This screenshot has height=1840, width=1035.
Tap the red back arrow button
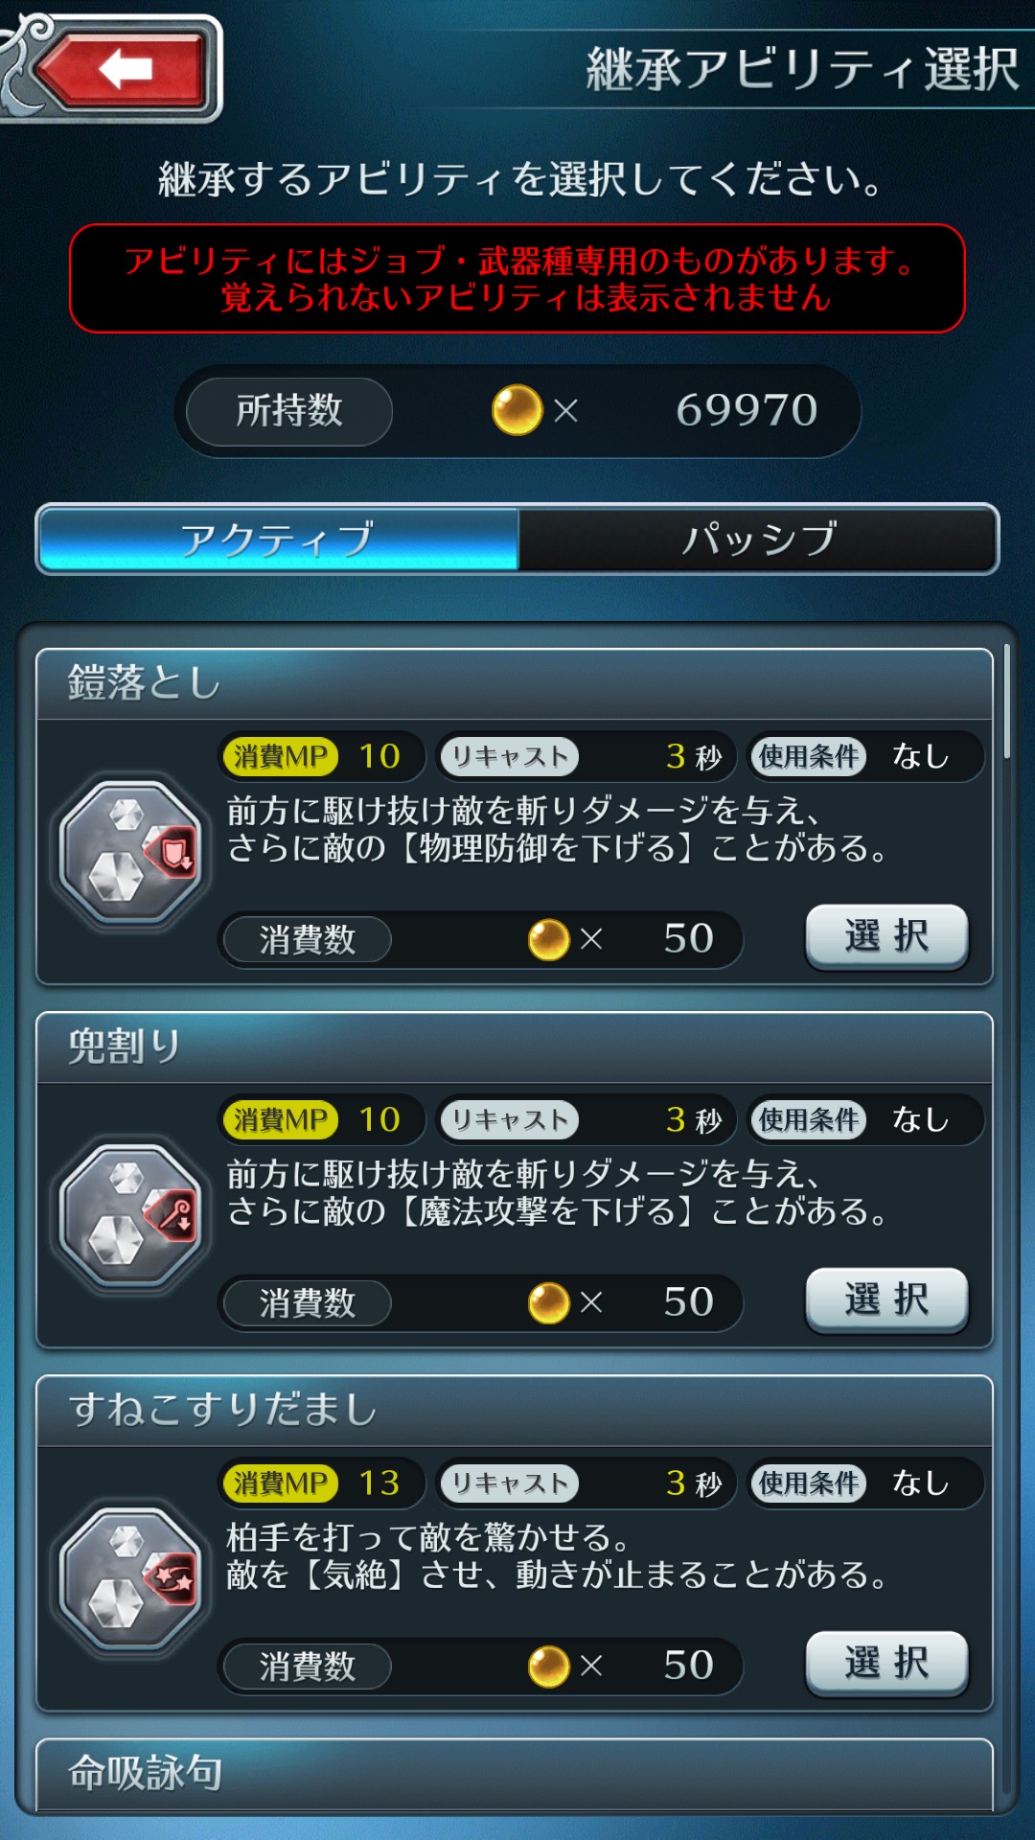pos(123,69)
